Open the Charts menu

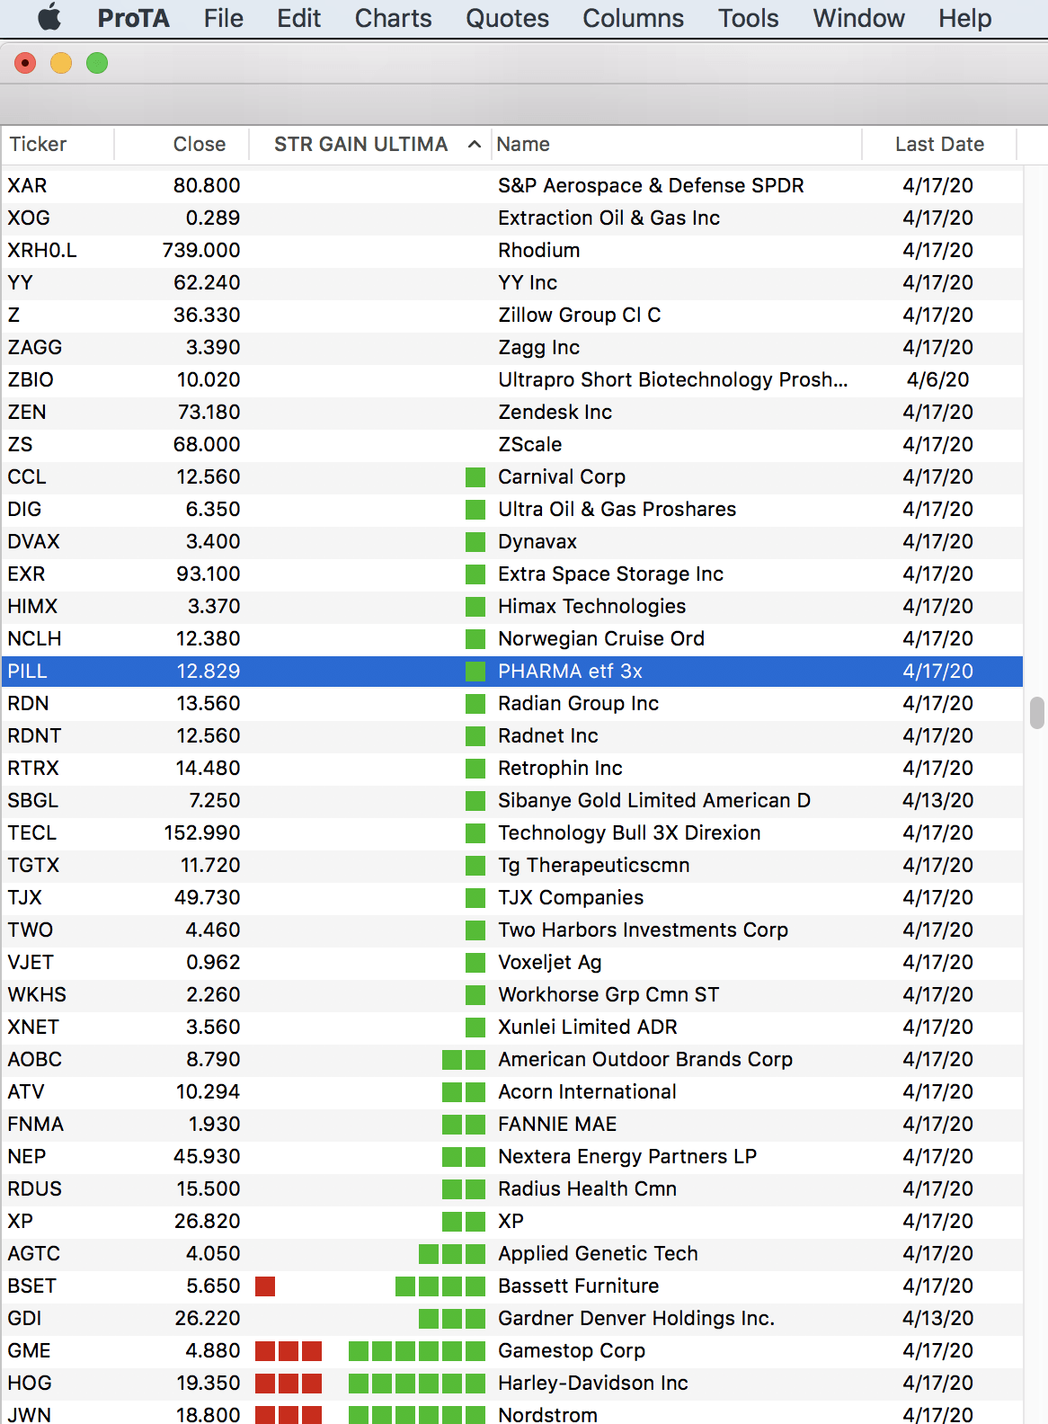coord(393,18)
